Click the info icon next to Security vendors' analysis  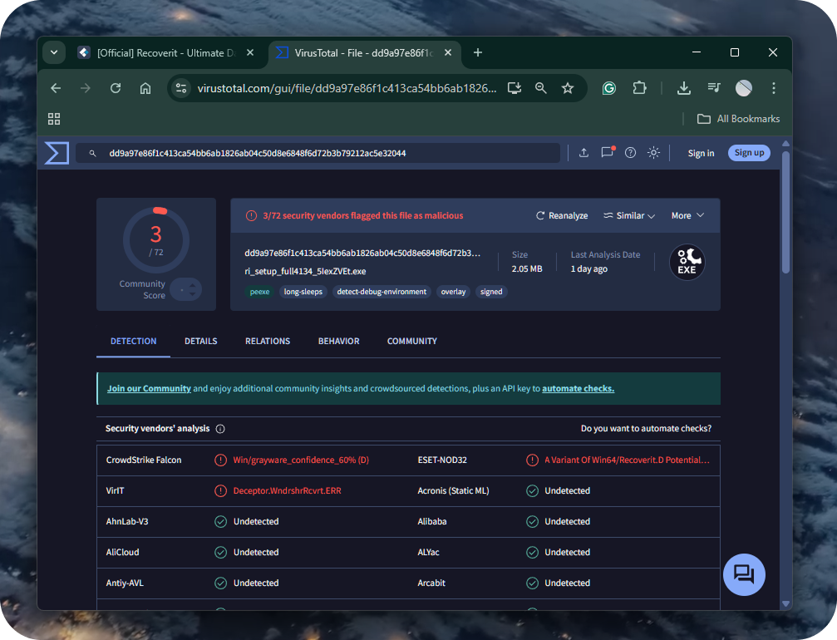pyautogui.click(x=220, y=429)
